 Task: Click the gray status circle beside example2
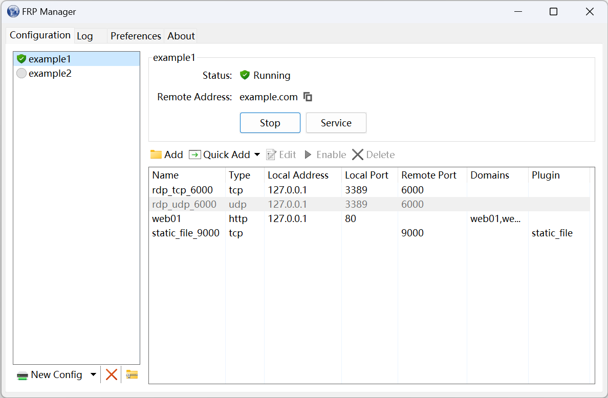tap(21, 73)
